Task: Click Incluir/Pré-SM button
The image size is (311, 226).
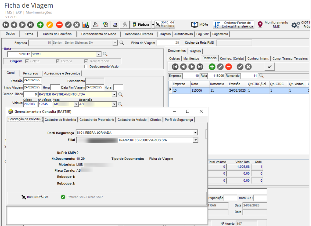Action: click(x=35, y=197)
